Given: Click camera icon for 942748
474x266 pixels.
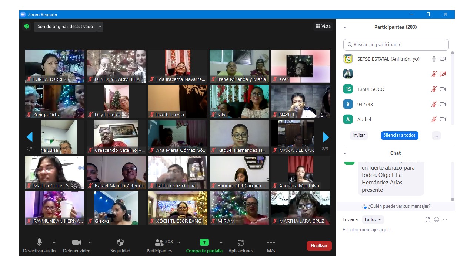Looking at the screenshot, I should 443,104.
